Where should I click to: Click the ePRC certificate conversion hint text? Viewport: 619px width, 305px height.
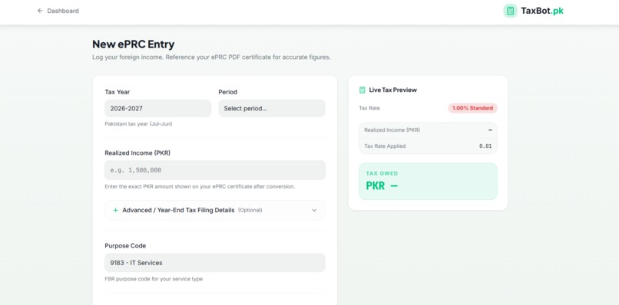(200, 186)
